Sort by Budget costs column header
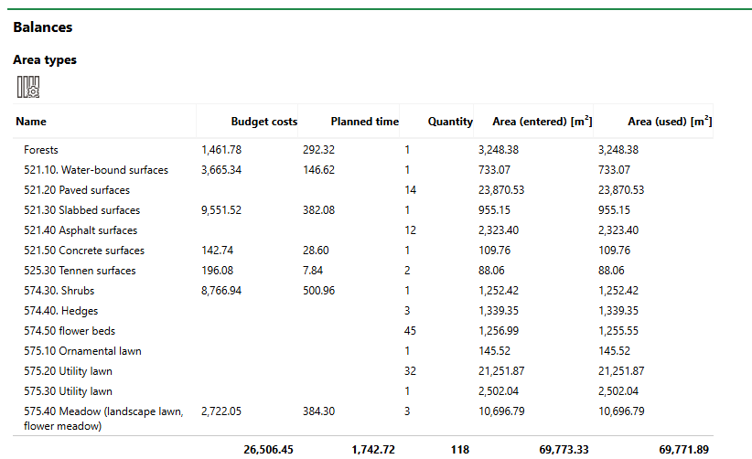The image size is (752, 459). (263, 122)
